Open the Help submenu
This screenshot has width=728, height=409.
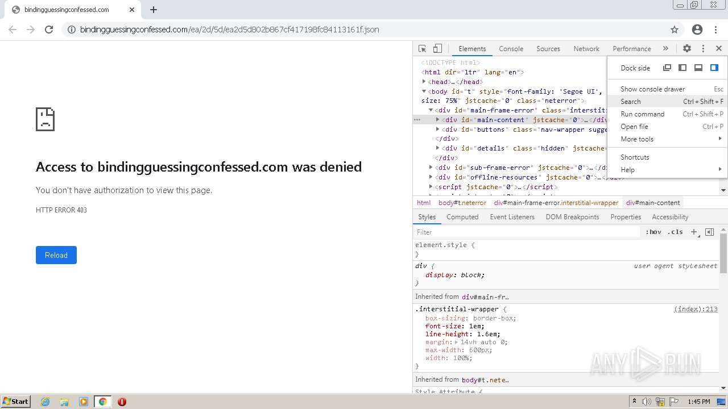667,170
